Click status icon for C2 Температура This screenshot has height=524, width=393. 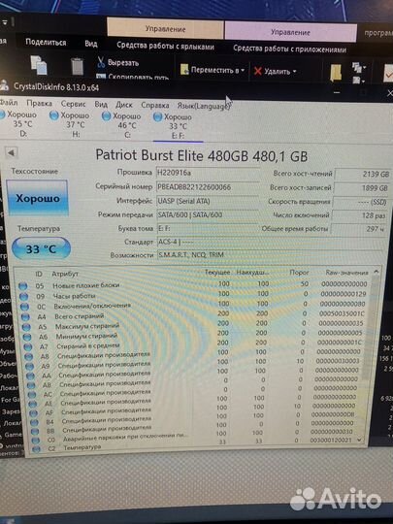[36, 449]
